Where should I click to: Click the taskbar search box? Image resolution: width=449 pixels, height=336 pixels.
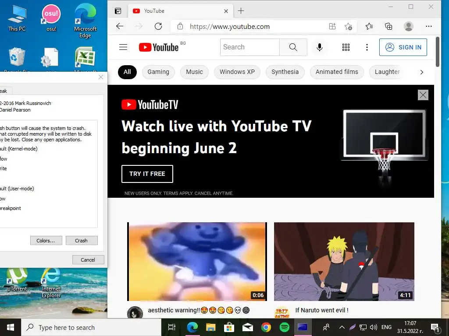[x=91, y=327]
